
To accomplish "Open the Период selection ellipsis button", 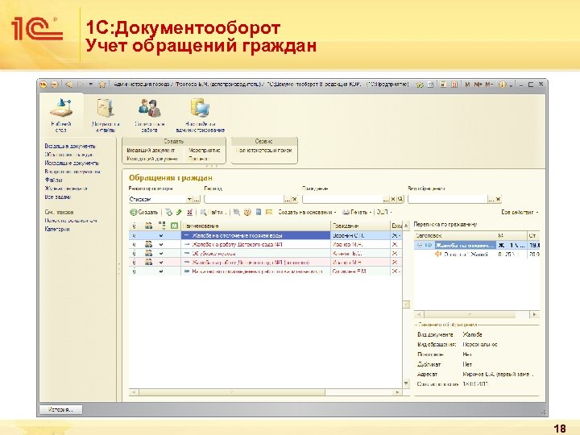I will [288, 200].
